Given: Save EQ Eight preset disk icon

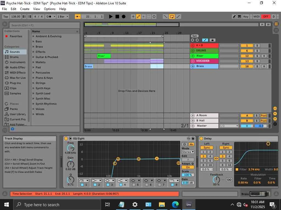Looking at the screenshot, I should pos(193,139).
